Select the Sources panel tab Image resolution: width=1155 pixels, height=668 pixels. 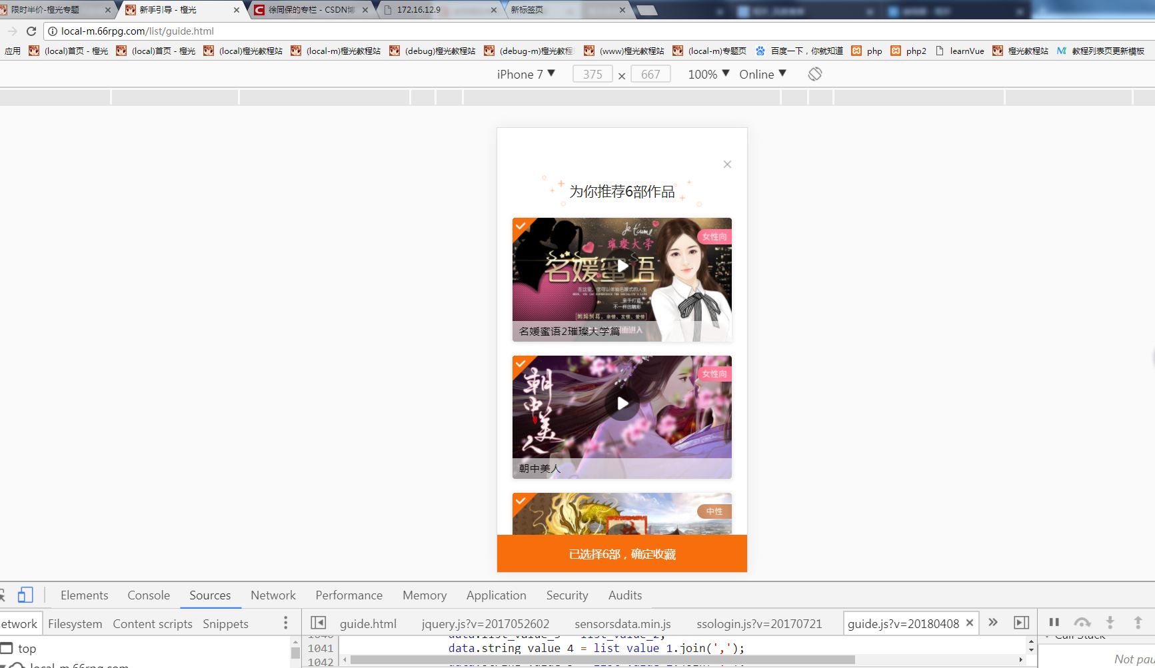[210, 595]
